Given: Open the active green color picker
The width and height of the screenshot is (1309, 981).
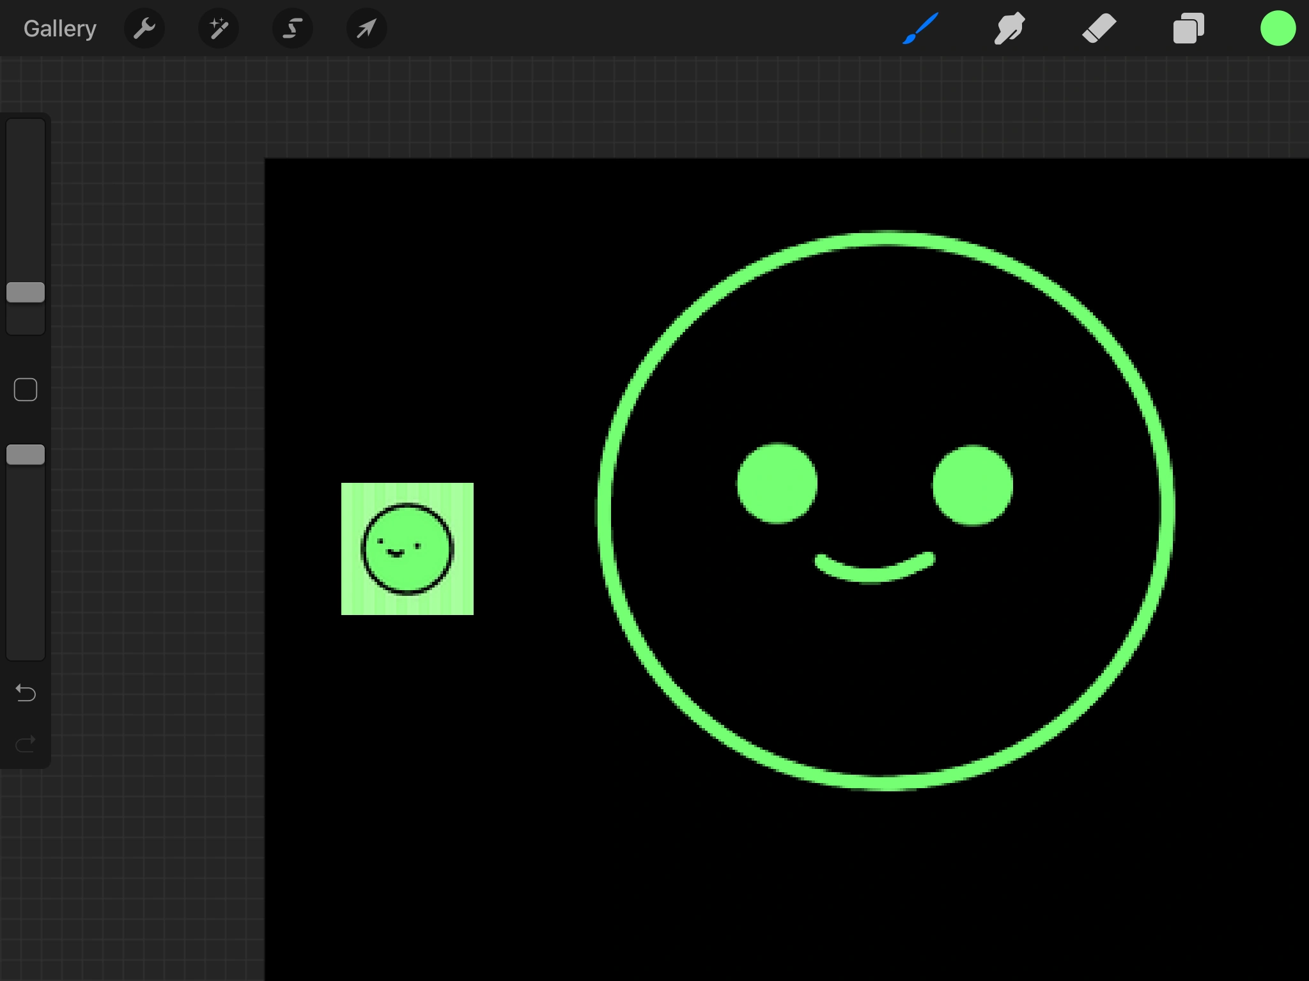Looking at the screenshot, I should 1278,28.
